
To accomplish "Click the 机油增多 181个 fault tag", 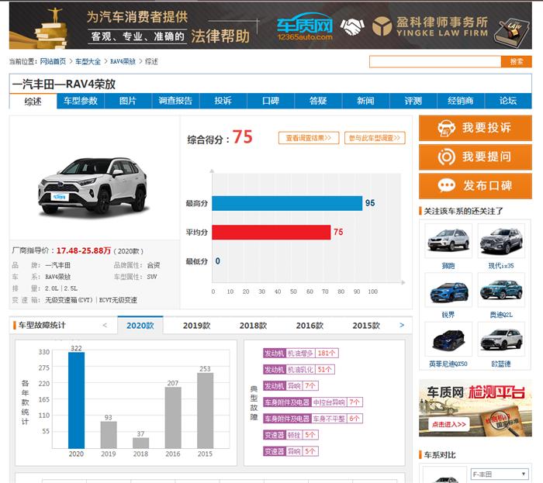I will click(x=301, y=354).
